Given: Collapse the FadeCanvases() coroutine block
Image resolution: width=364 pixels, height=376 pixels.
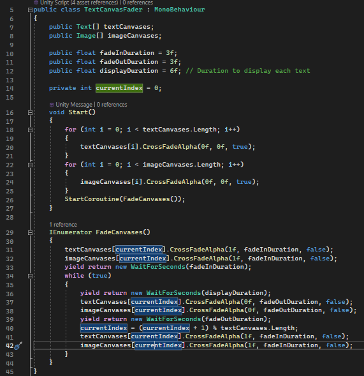Looking at the screenshot, I should 30,232.
